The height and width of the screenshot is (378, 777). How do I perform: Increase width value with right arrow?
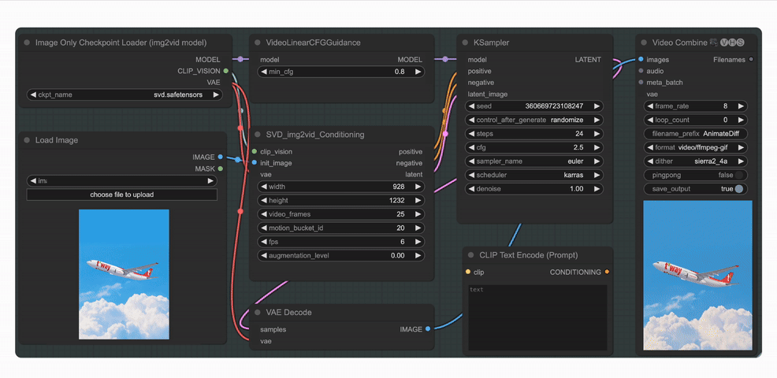418,187
